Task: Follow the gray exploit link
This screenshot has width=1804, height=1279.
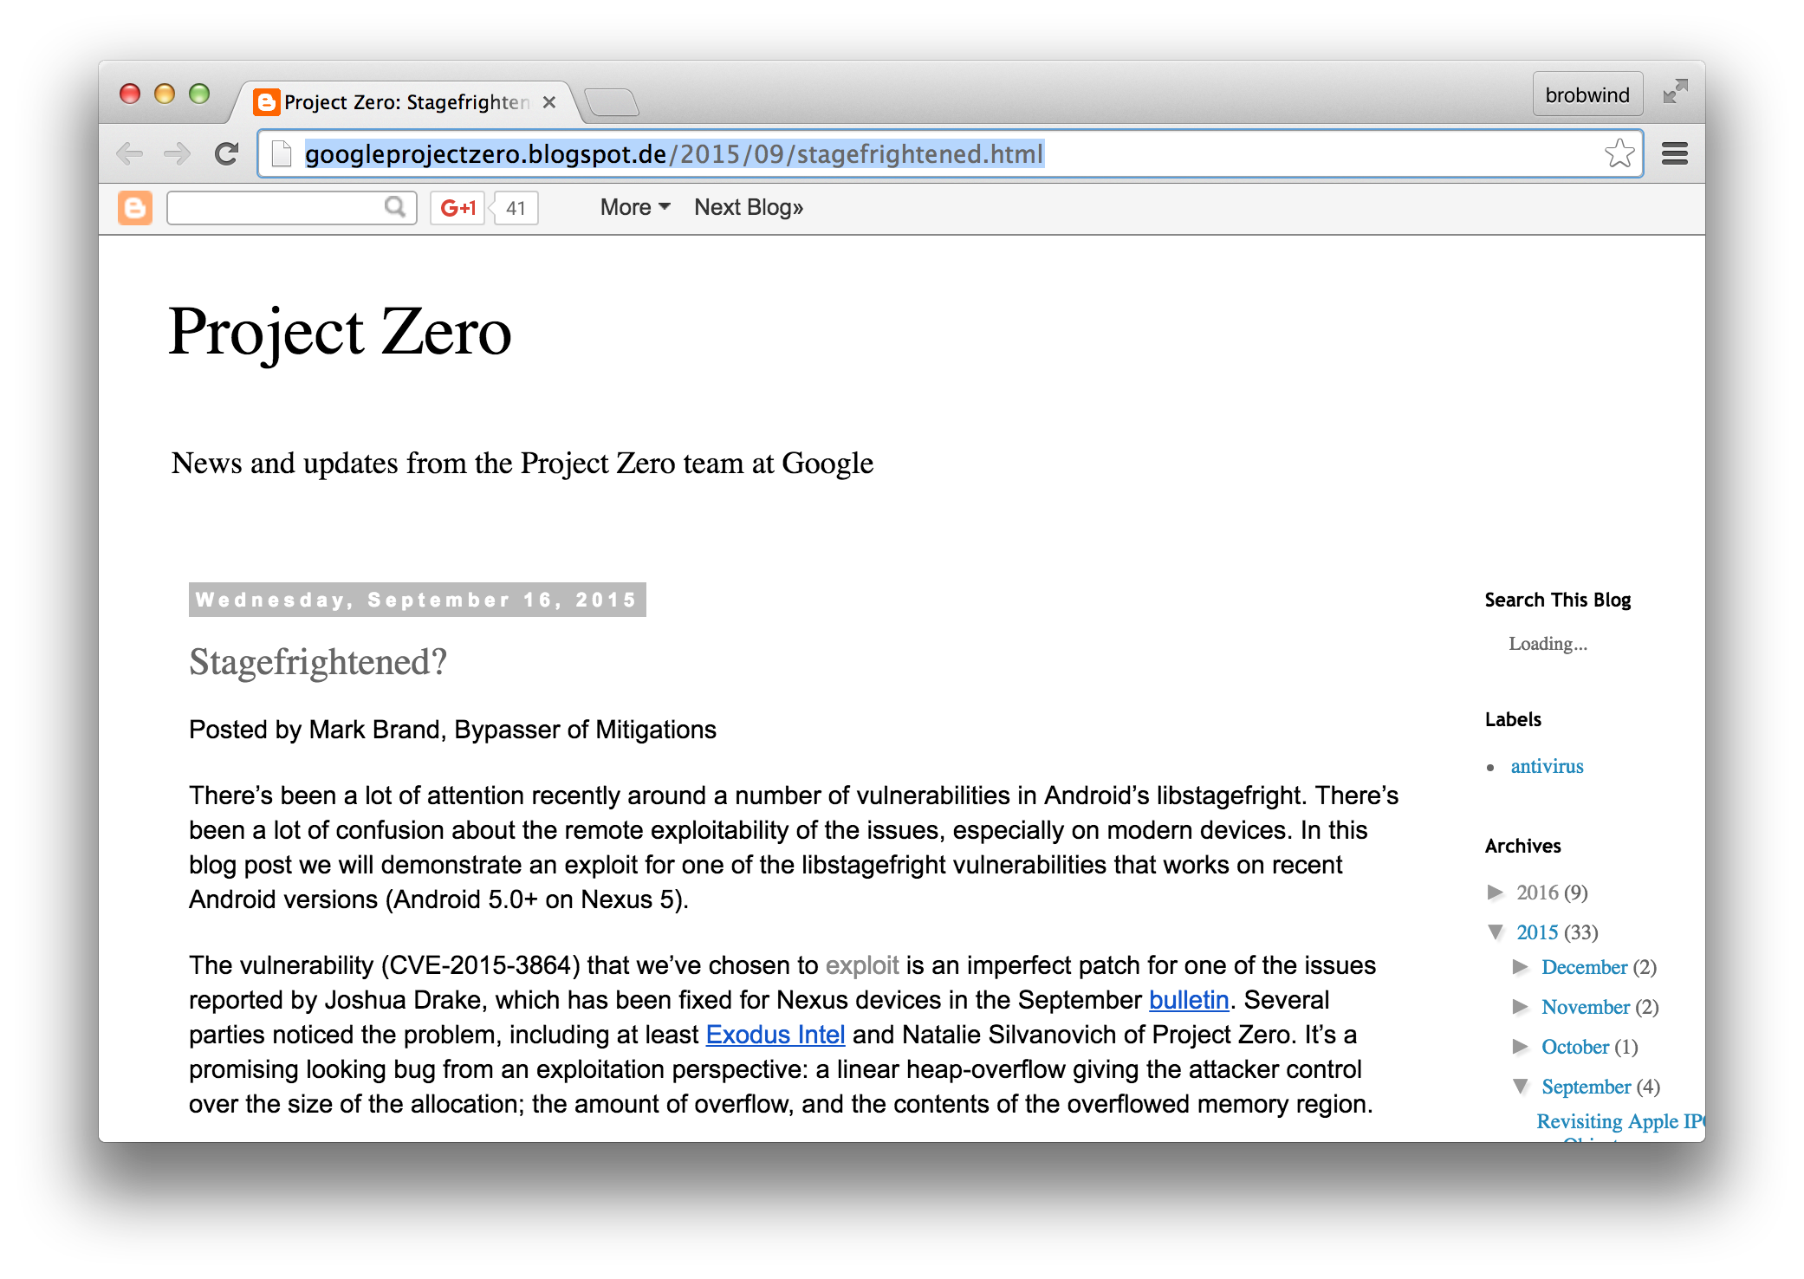Action: (862, 965)
